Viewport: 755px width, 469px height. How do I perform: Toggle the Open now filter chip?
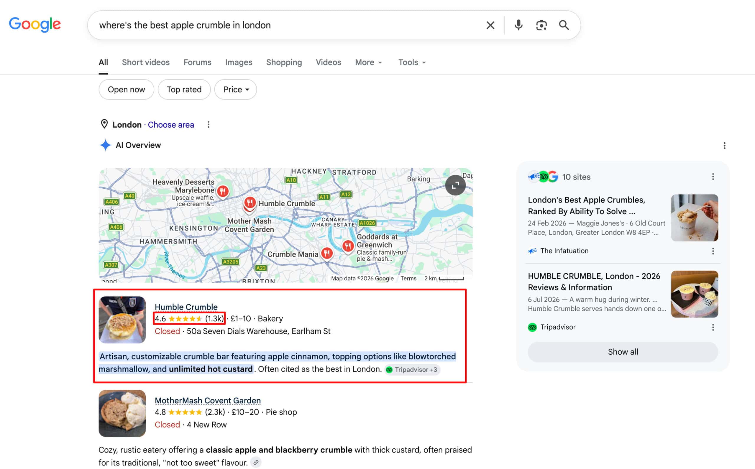tap(126, 90)
